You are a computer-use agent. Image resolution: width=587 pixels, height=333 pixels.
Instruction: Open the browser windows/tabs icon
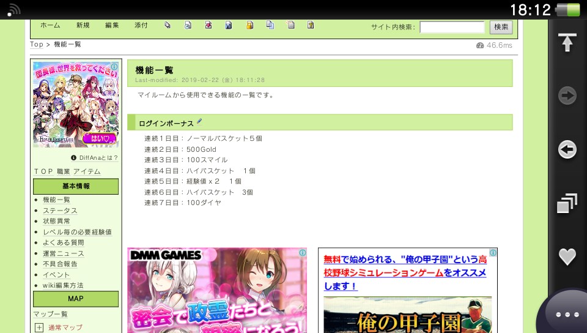(567, 203)
